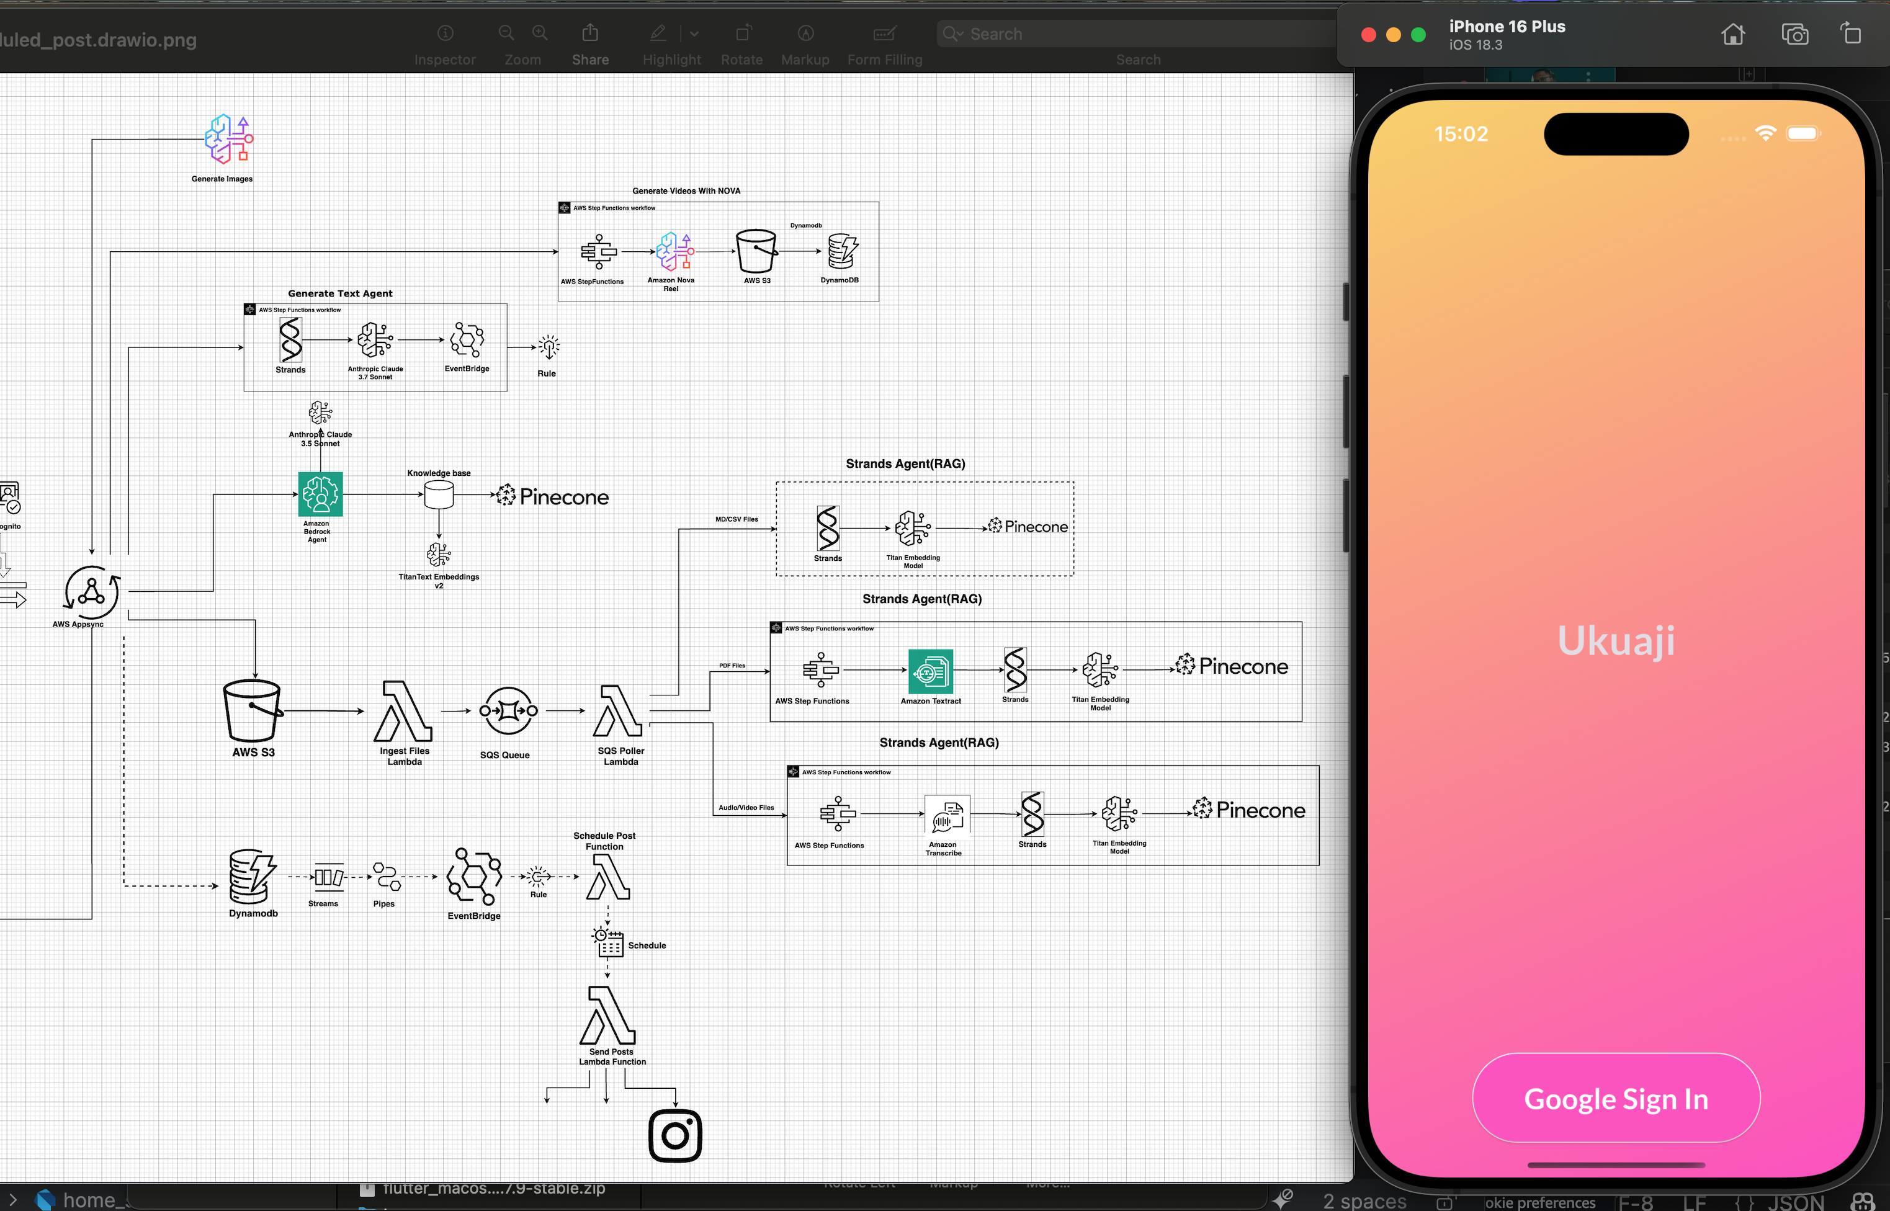1890x1211 pixels.
Task: Click the iPhone home indicator bar
Action: point(1616,1164)
